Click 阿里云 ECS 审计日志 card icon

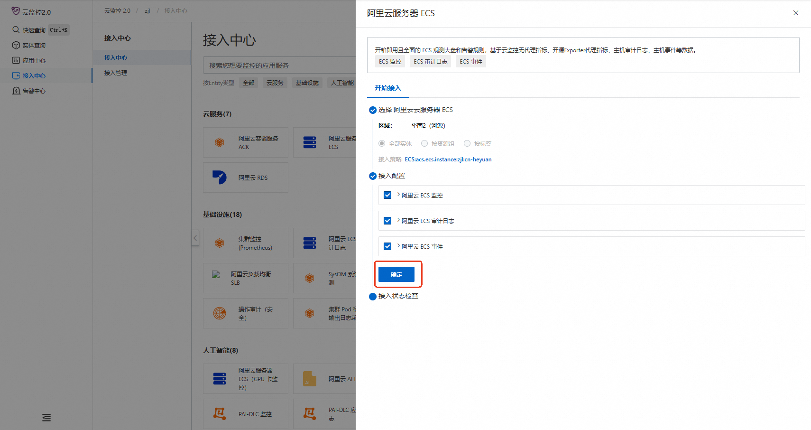point(310,243)
